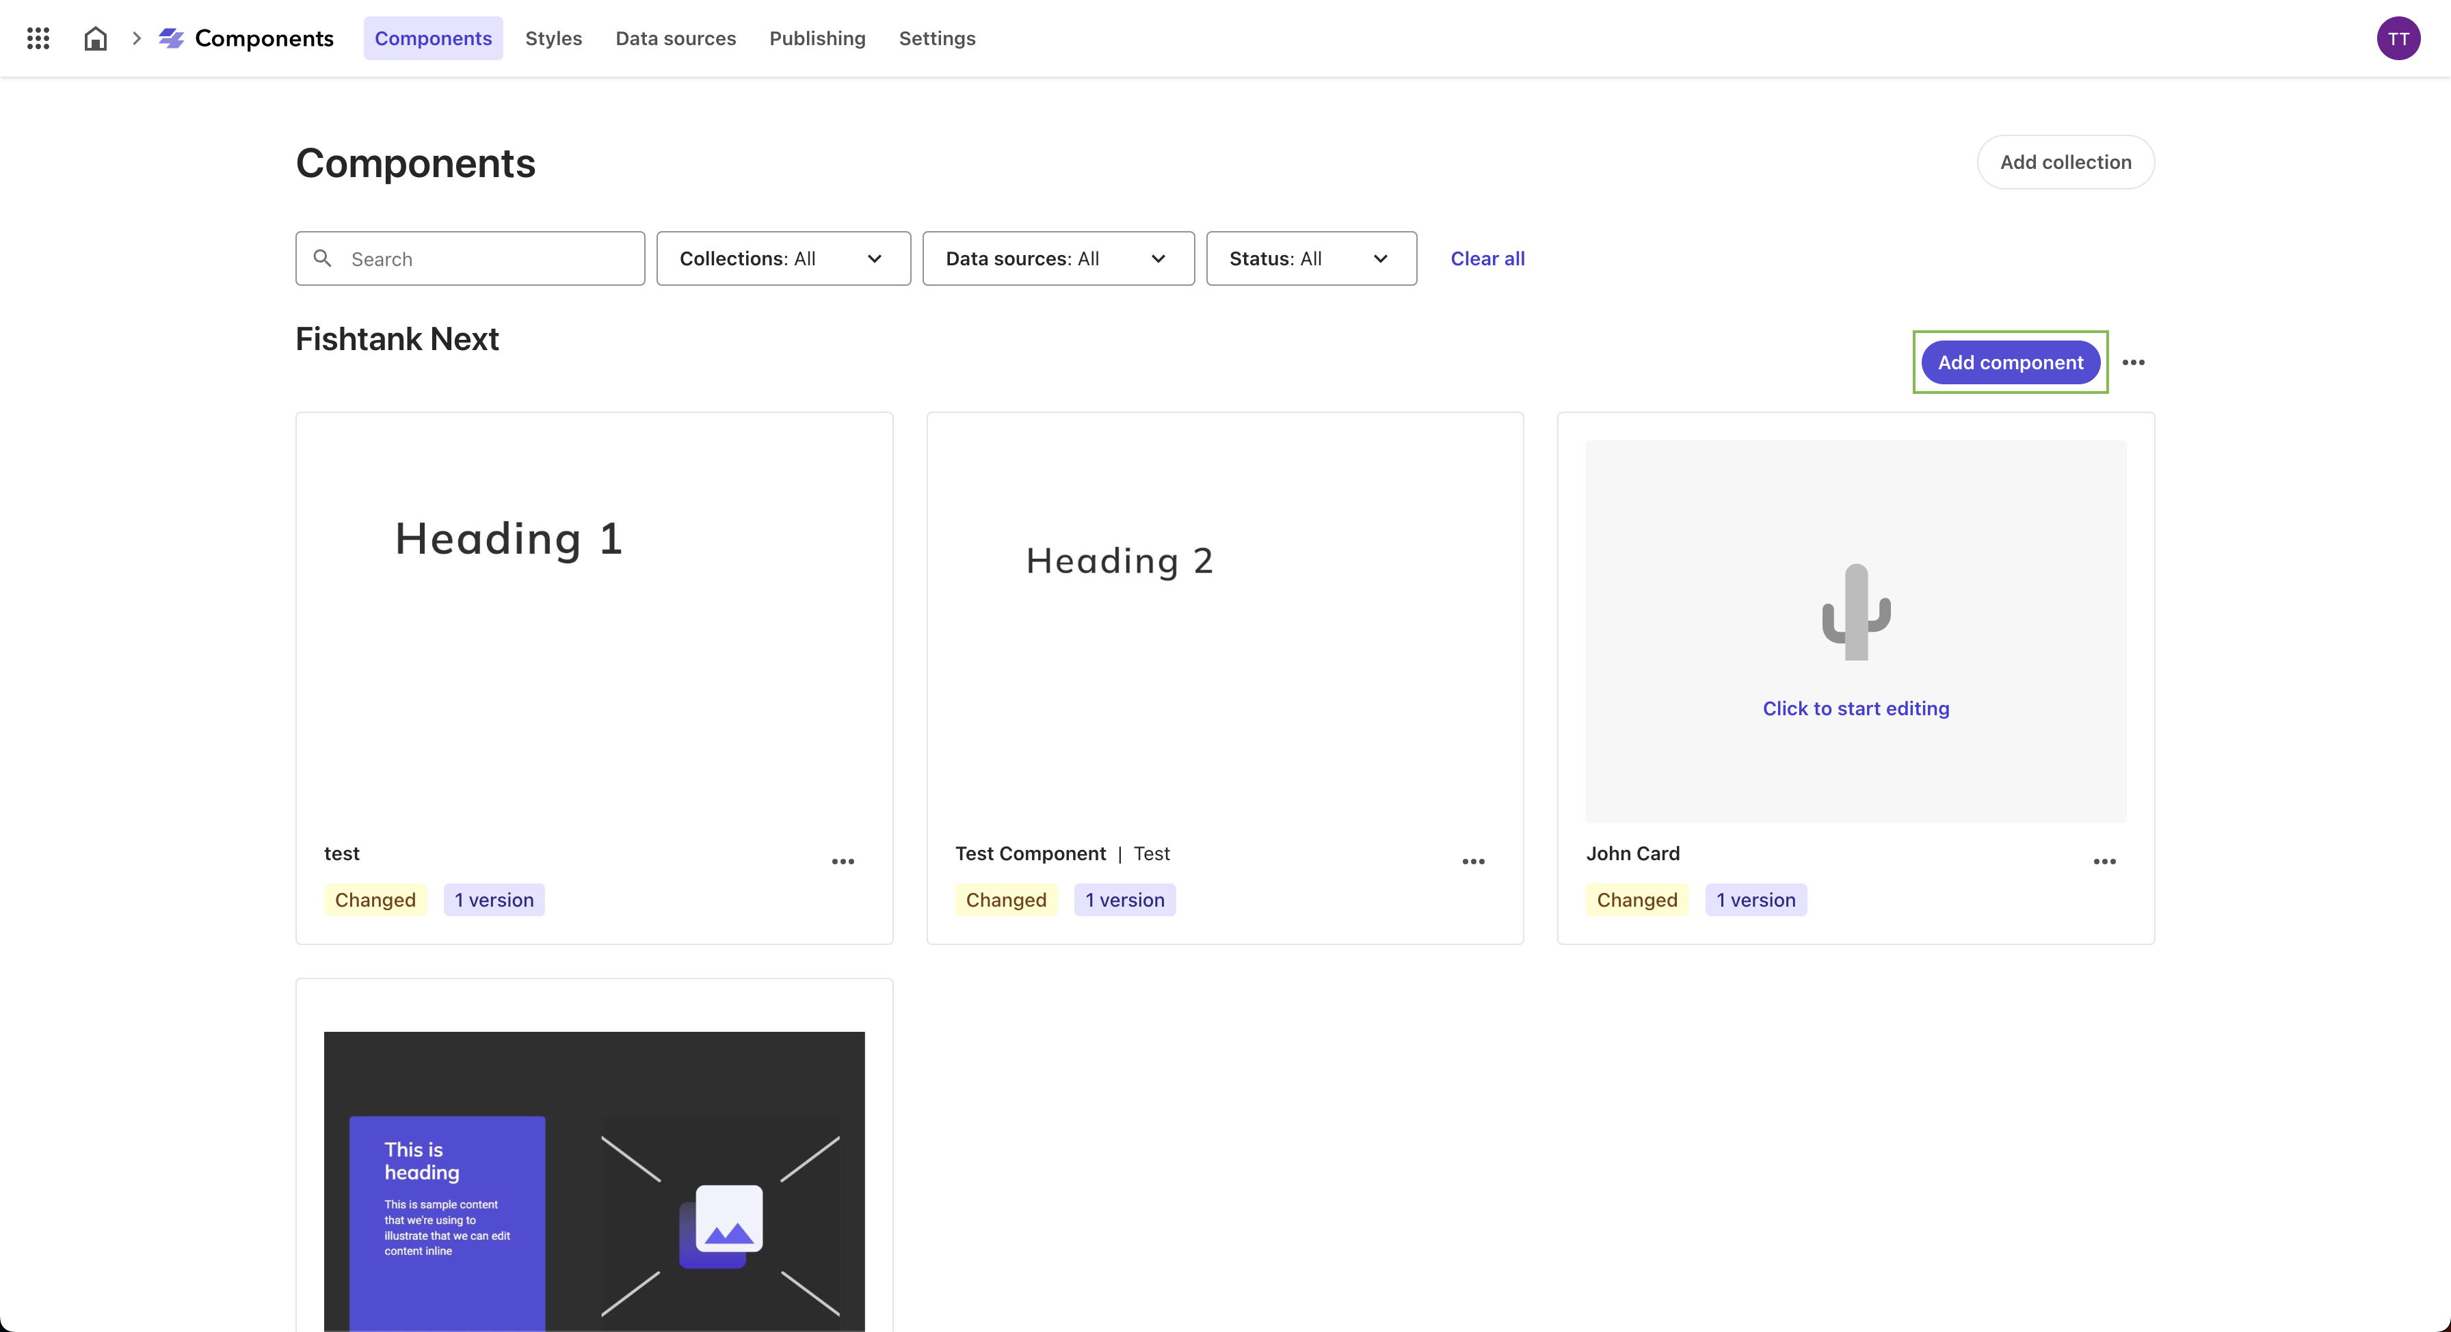Click the search magnifier icon
This screenshot has height=1332, width=2451.
point(323,258)
